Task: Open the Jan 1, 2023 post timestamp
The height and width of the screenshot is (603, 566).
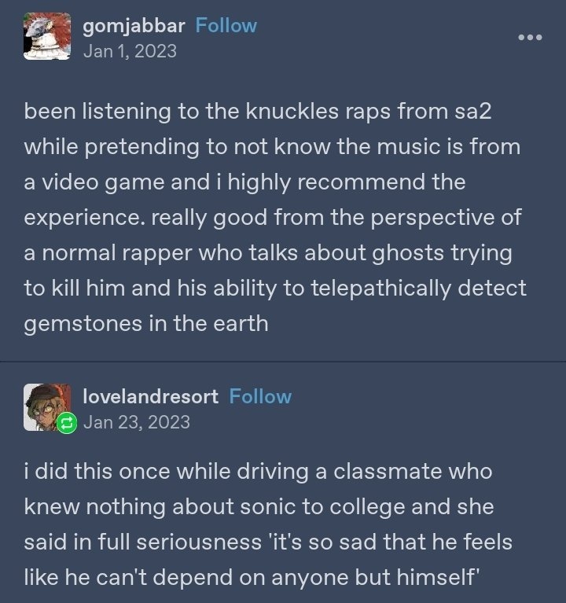Action: click(130, 51)
